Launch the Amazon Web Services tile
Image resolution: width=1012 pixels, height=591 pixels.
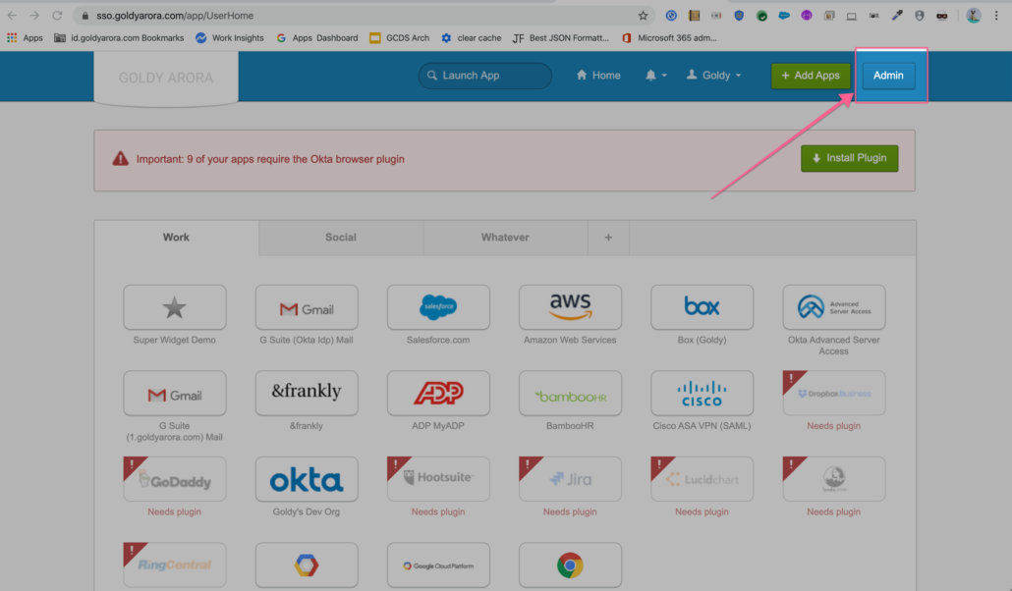(570, 307)
